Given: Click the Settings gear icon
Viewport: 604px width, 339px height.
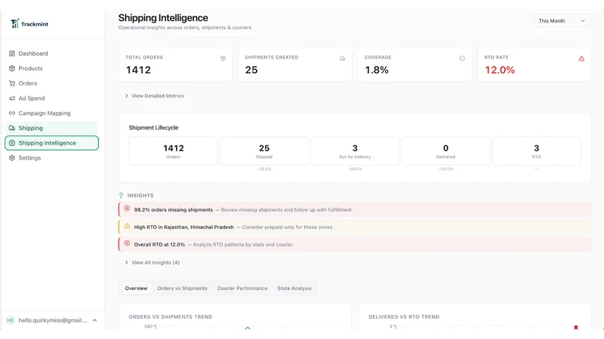Looking at the screenshot, I should [x=12, y=158].
